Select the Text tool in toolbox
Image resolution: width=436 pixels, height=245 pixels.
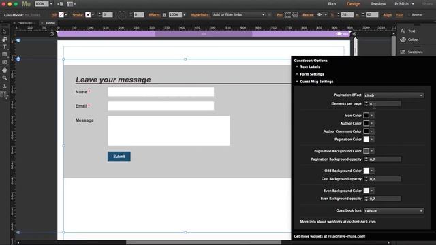pos(5,47)
